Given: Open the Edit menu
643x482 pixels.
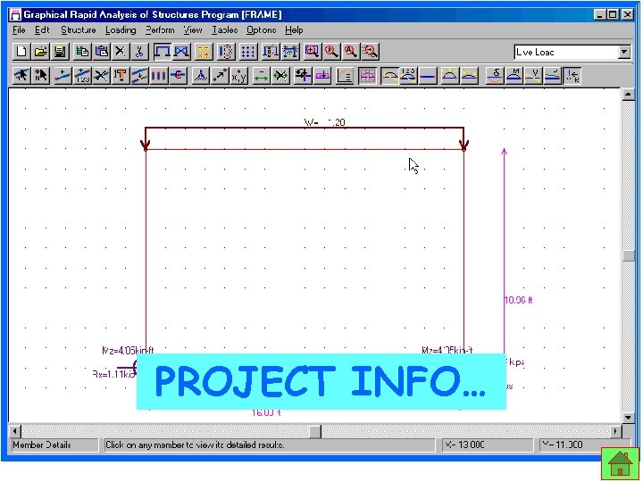Looking at the screenshot, I should (x=42, y=30).
